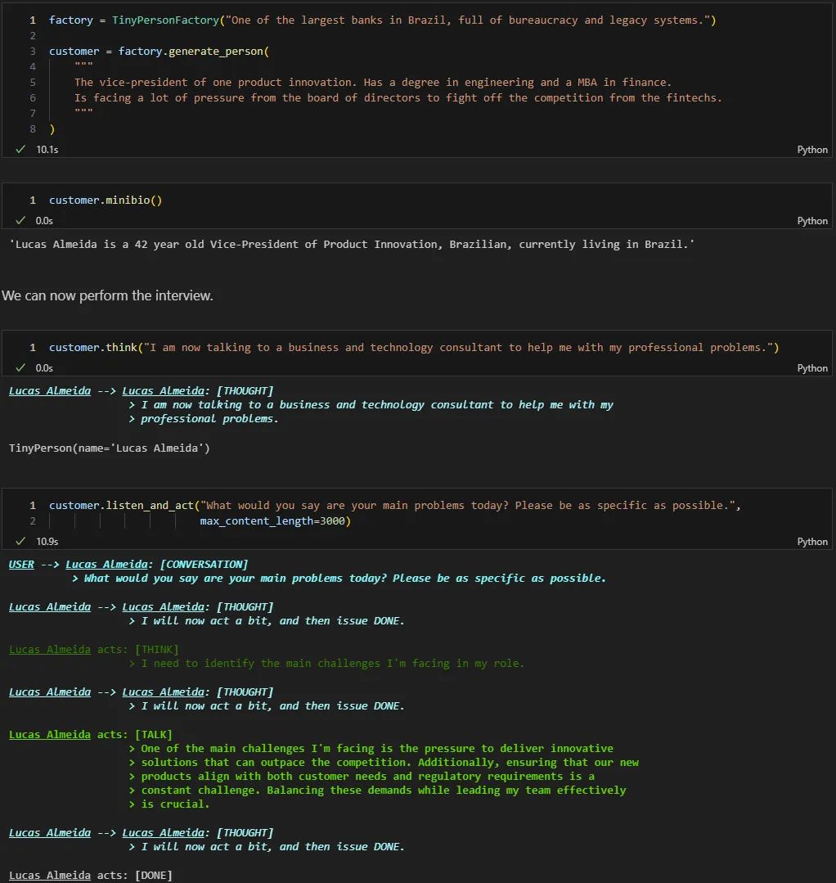Click the max_content_length=3000 code line
836x883 pixels.
pyautogui.click(x=275, y=521)
